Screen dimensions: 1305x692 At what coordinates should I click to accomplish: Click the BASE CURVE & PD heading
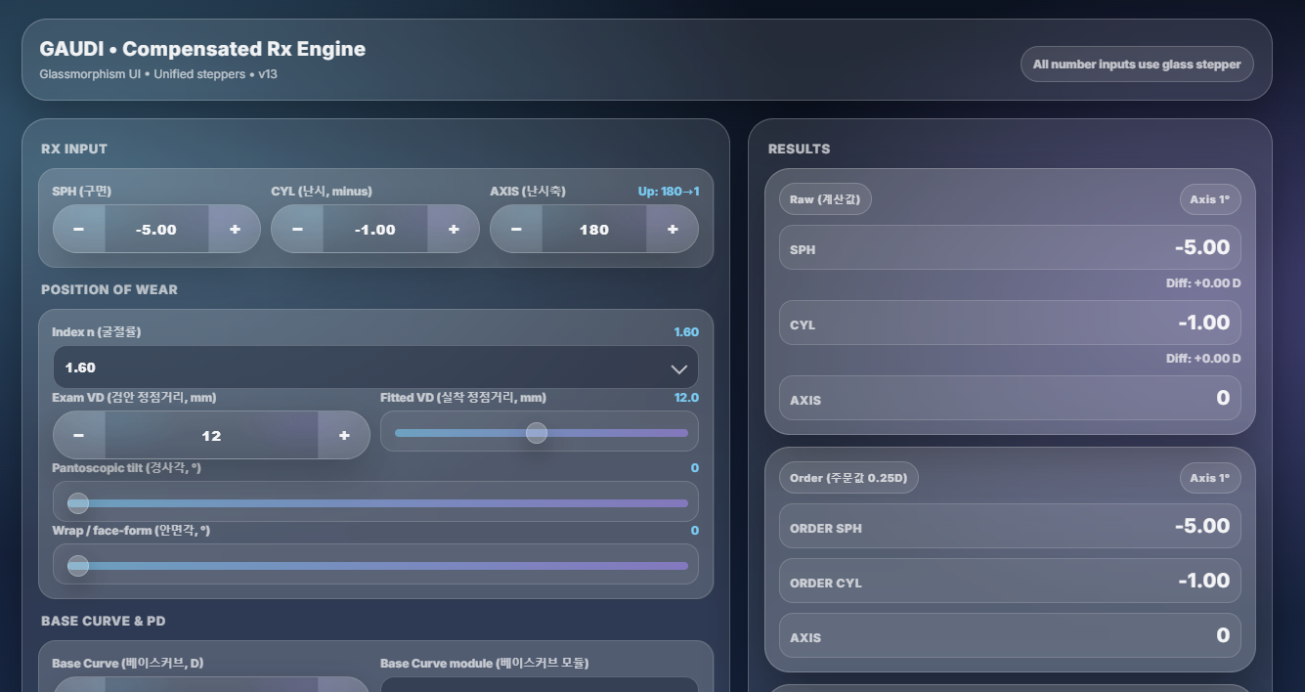[103, 621]
